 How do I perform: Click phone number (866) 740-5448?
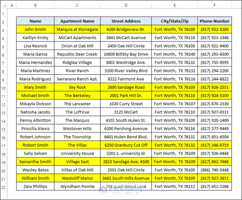pyautogui.click(x=215, y=170)
